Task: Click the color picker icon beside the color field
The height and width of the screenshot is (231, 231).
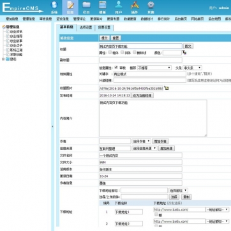Action: pos(184,52)
